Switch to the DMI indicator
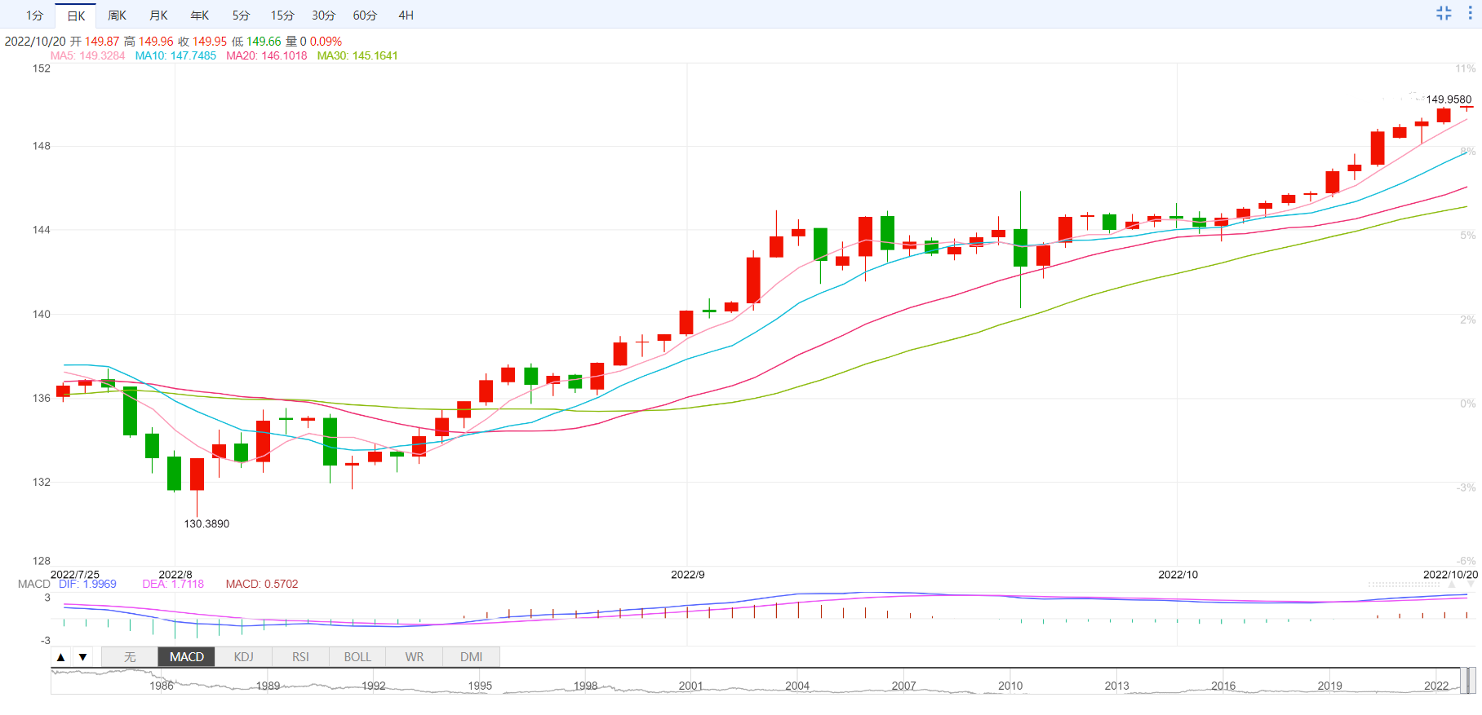1482x715 pixels. pos(471,657)
